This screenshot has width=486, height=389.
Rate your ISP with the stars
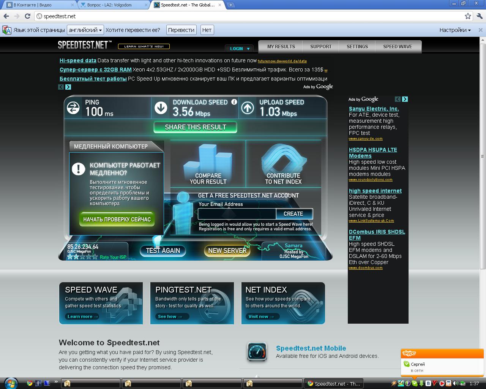pos(82,257)
